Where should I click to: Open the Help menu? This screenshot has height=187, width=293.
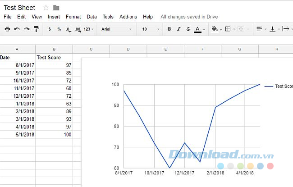tap(148, 17)
